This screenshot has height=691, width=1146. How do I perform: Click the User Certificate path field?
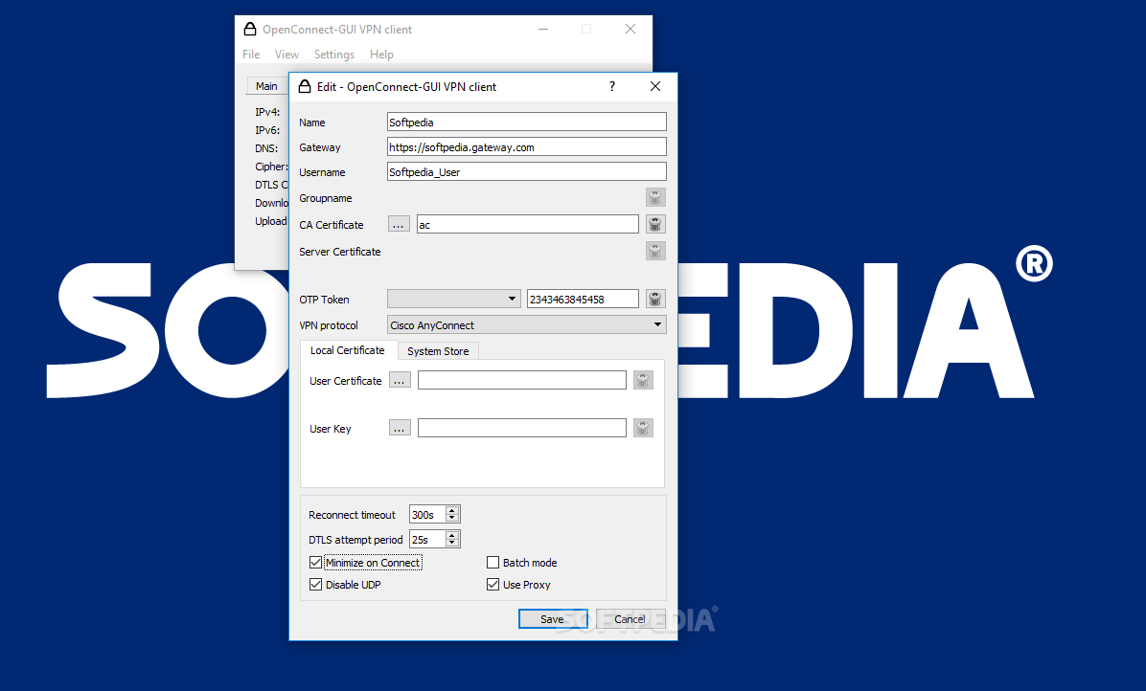click(x=522, y=380)
